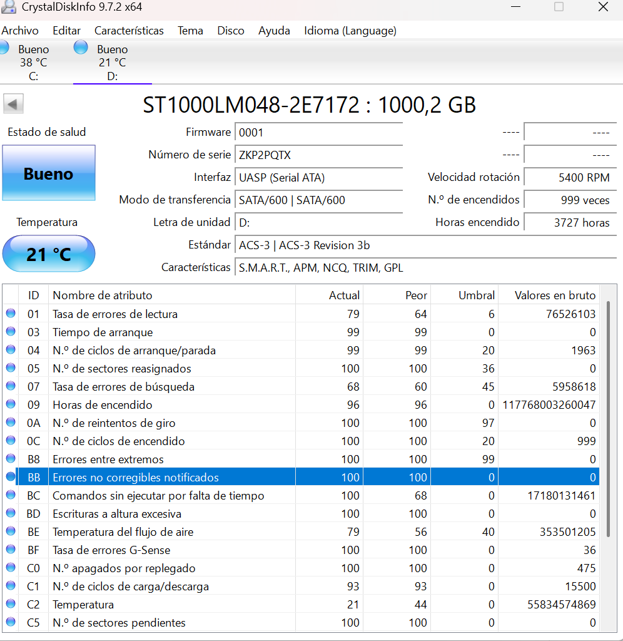Open the Características menu
623x641 pixels.
[x=129, y=31]
